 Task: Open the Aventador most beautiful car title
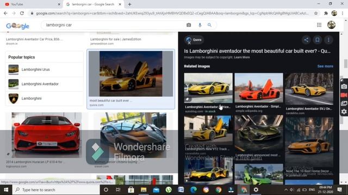257,51
